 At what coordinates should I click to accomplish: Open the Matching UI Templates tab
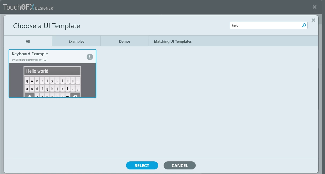(173, 41)
